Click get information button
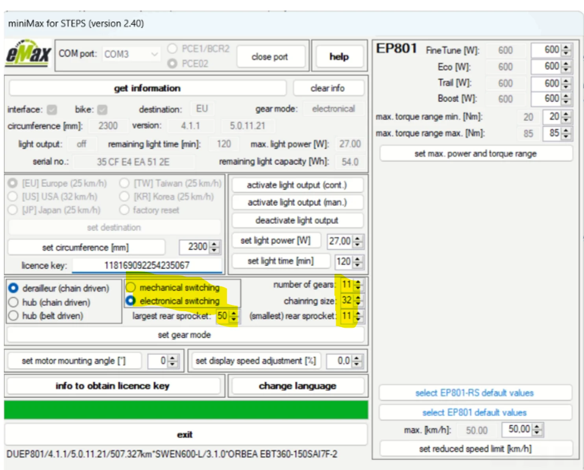584x470 pixels. [x=148, y=88]
